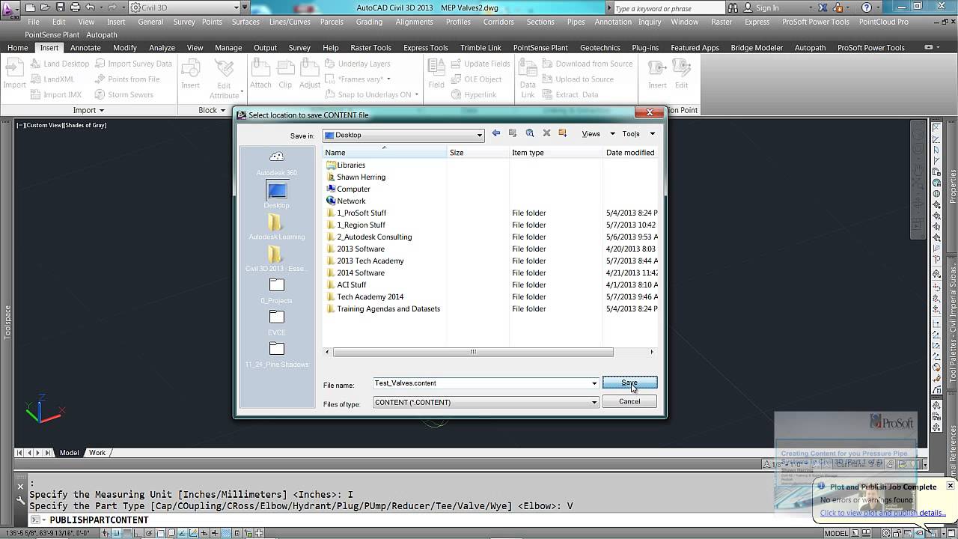The image size is (958, 539).
Task: Sort by the Name column header
Action: pyautogui.click(x=385, y=152)
